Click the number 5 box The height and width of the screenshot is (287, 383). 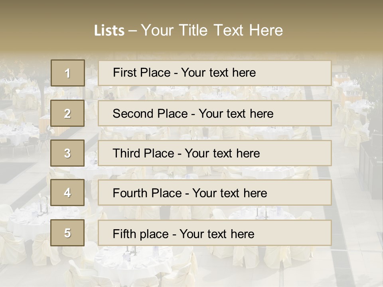68,233
